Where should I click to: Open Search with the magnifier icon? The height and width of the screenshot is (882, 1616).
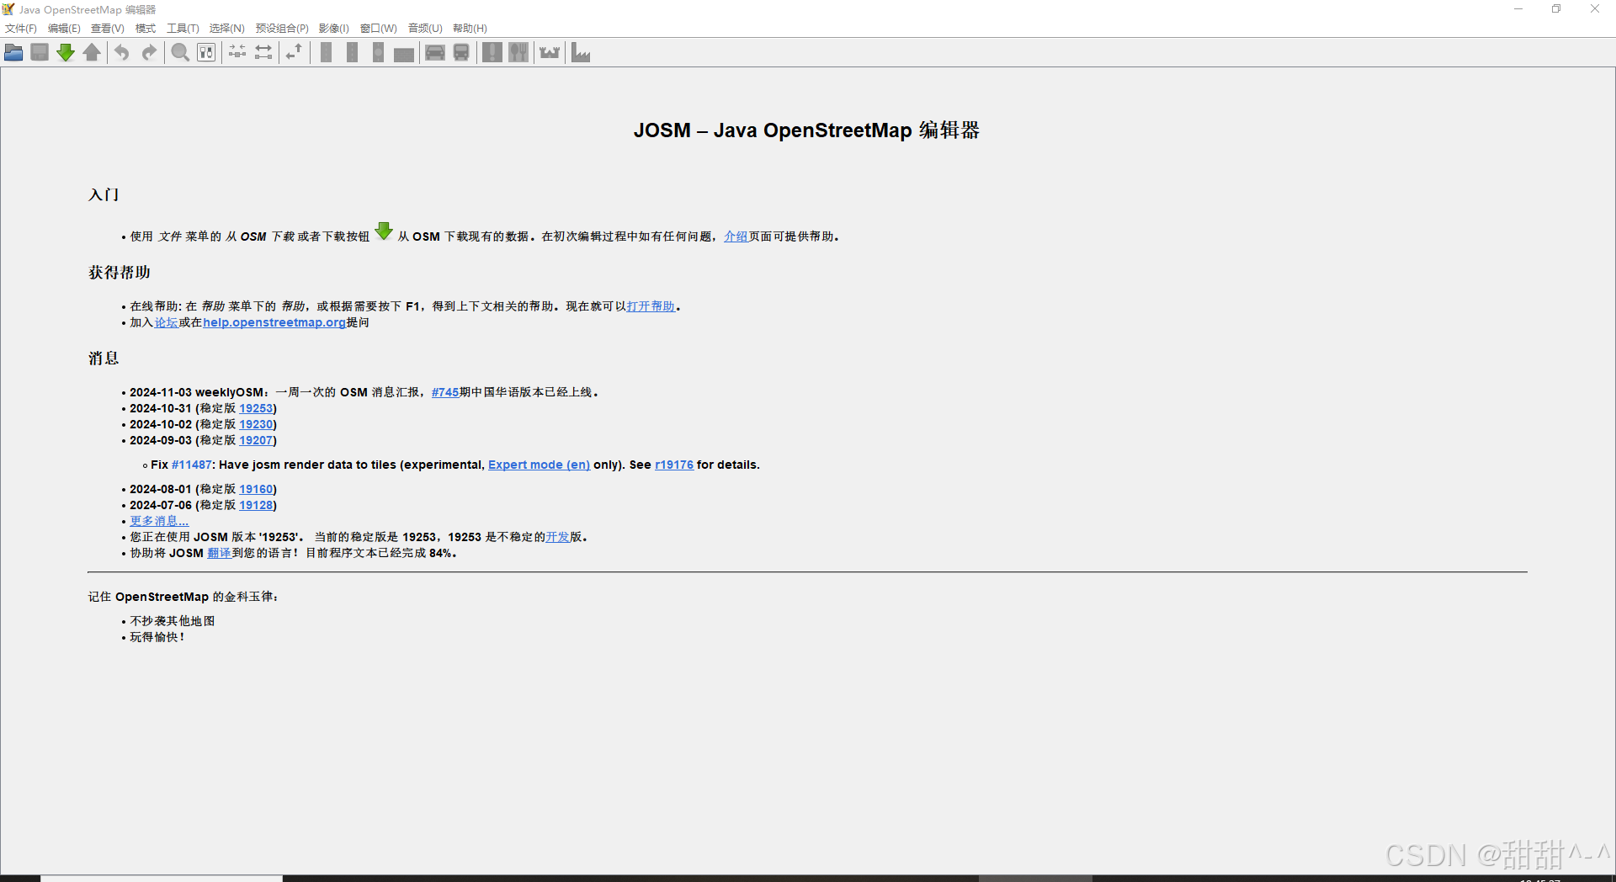180,53
